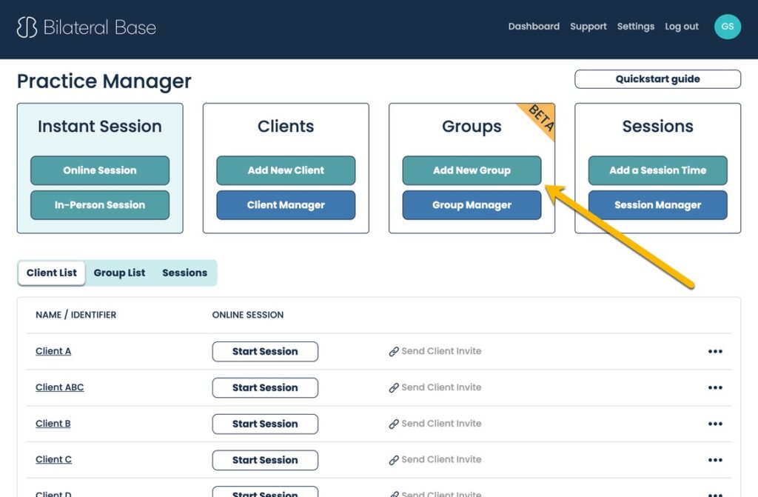
Task: Start Session for Client C
Action: tap(265, 460)
